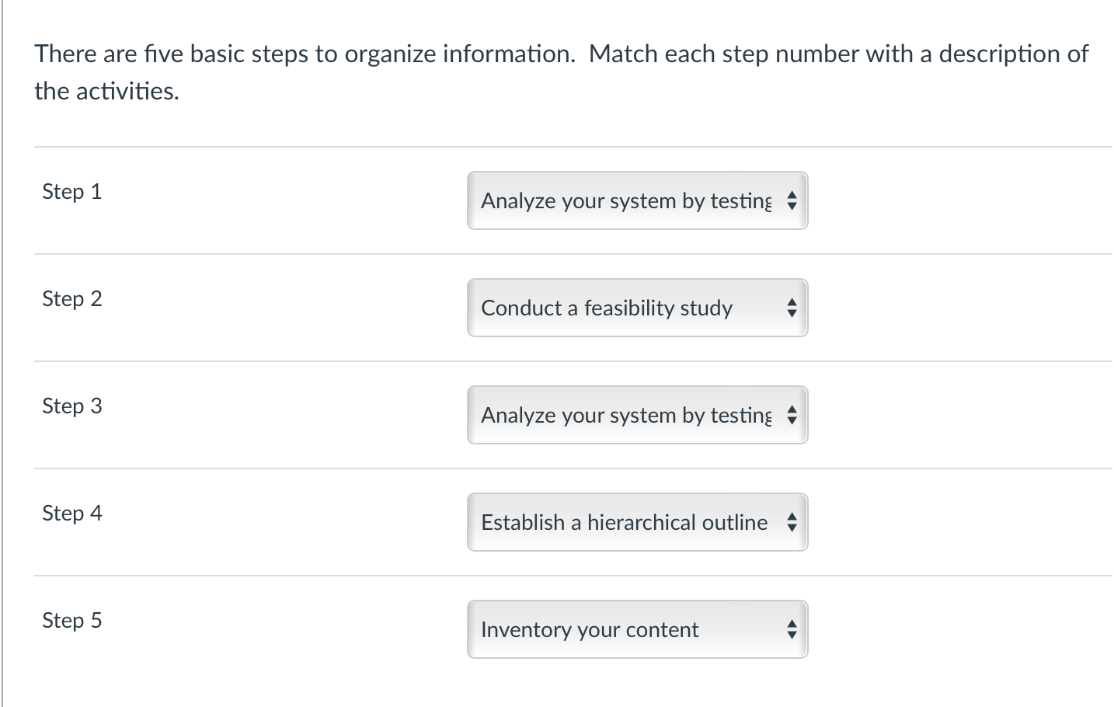Click the Step 5 dropdown arrow icon
The height and width of the screenshot is (707, 1114).
click(x=792, y=630)
